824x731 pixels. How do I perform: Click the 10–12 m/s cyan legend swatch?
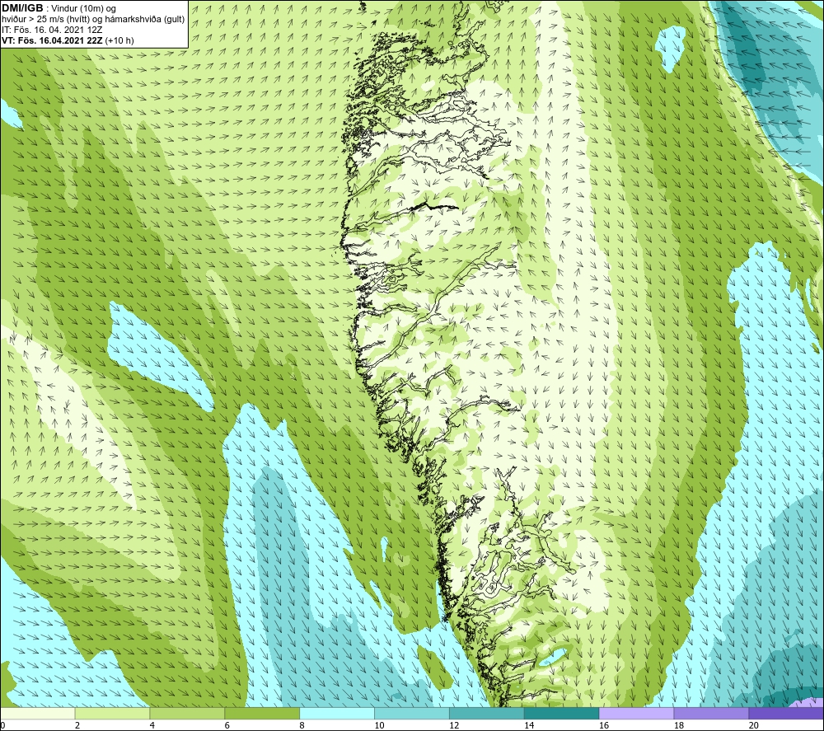tap(412, 714)
